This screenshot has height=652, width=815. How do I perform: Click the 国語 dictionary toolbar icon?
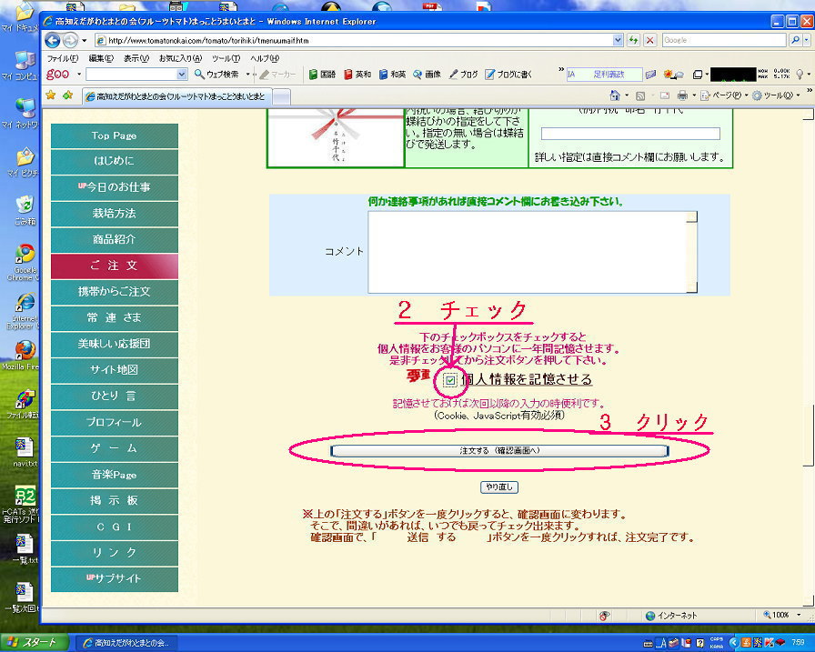pos(322,75)
